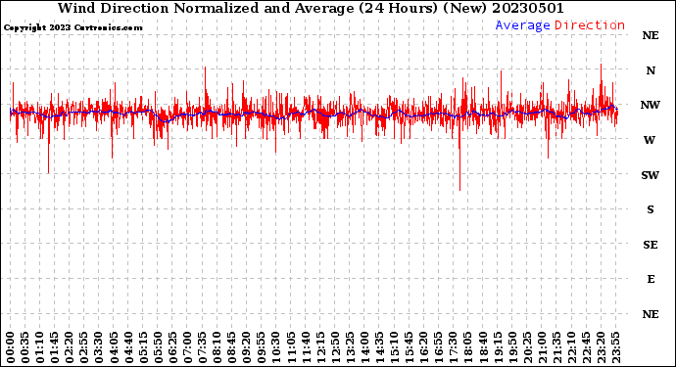
Task: Click the 'NW' direction axis label
Action: pyautogui.click(x=650, y=105)
